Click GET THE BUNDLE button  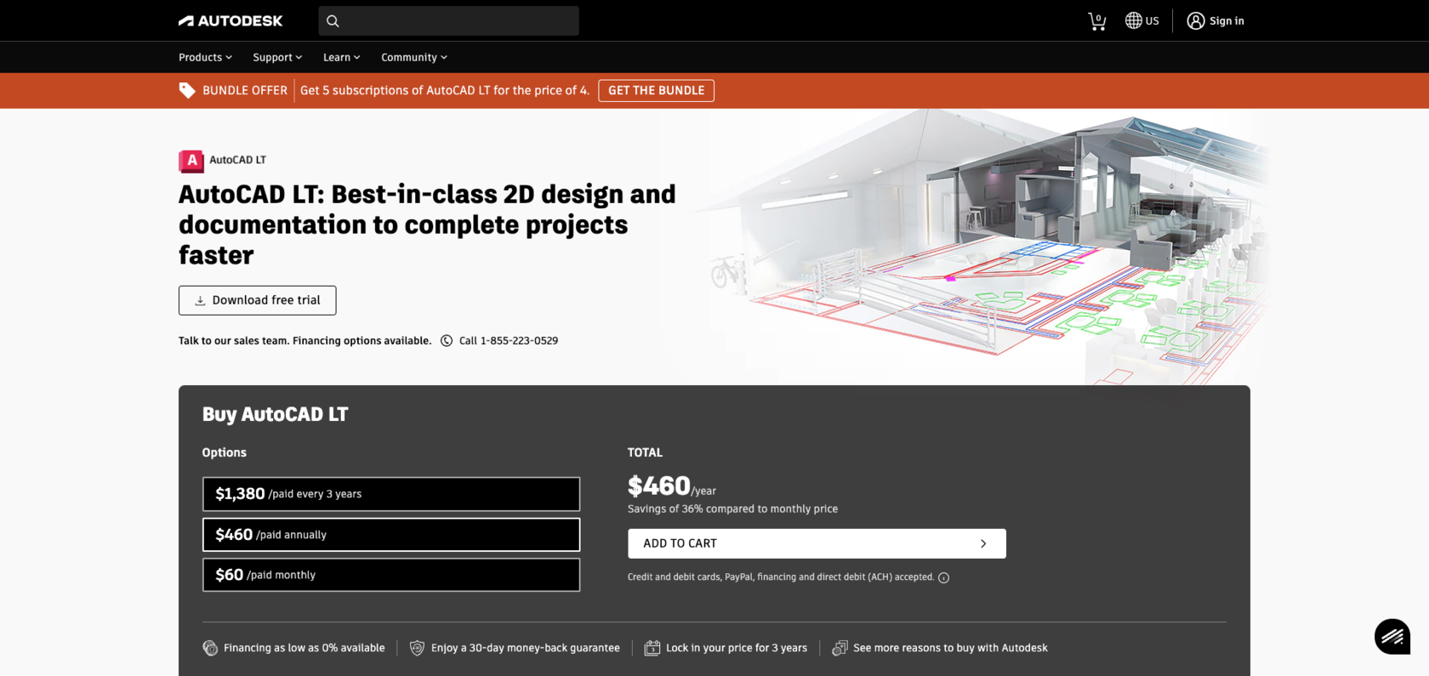point(656,90)
